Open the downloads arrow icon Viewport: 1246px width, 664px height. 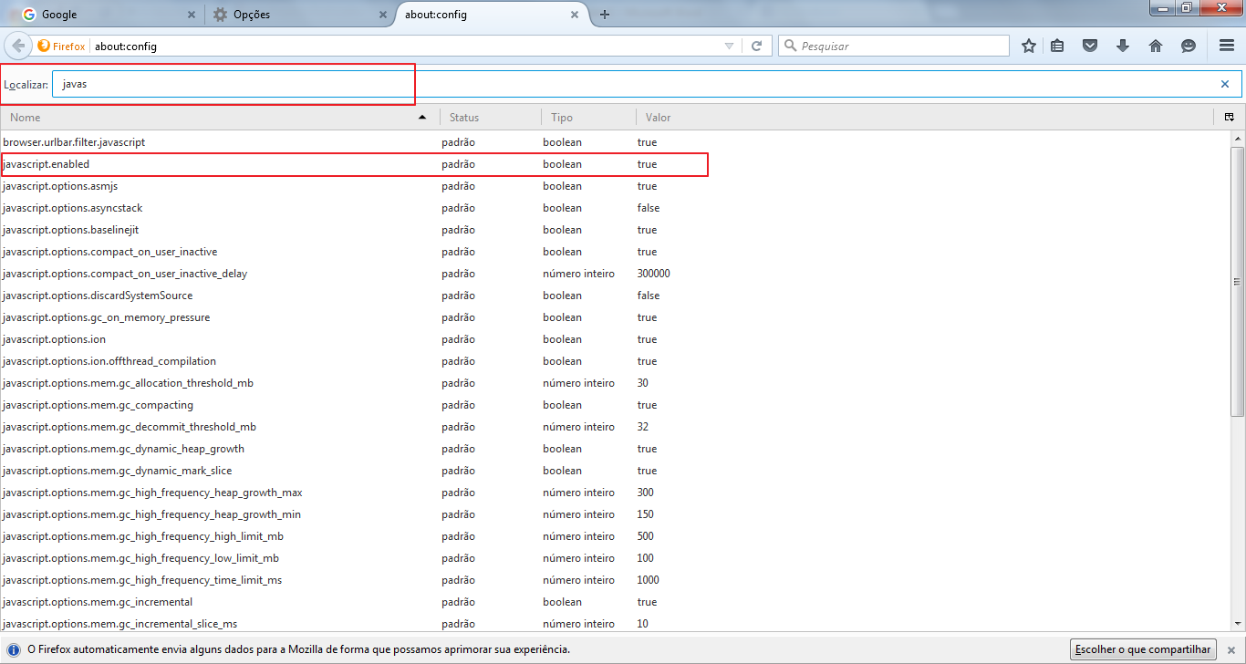click(x=1123, y=46)
